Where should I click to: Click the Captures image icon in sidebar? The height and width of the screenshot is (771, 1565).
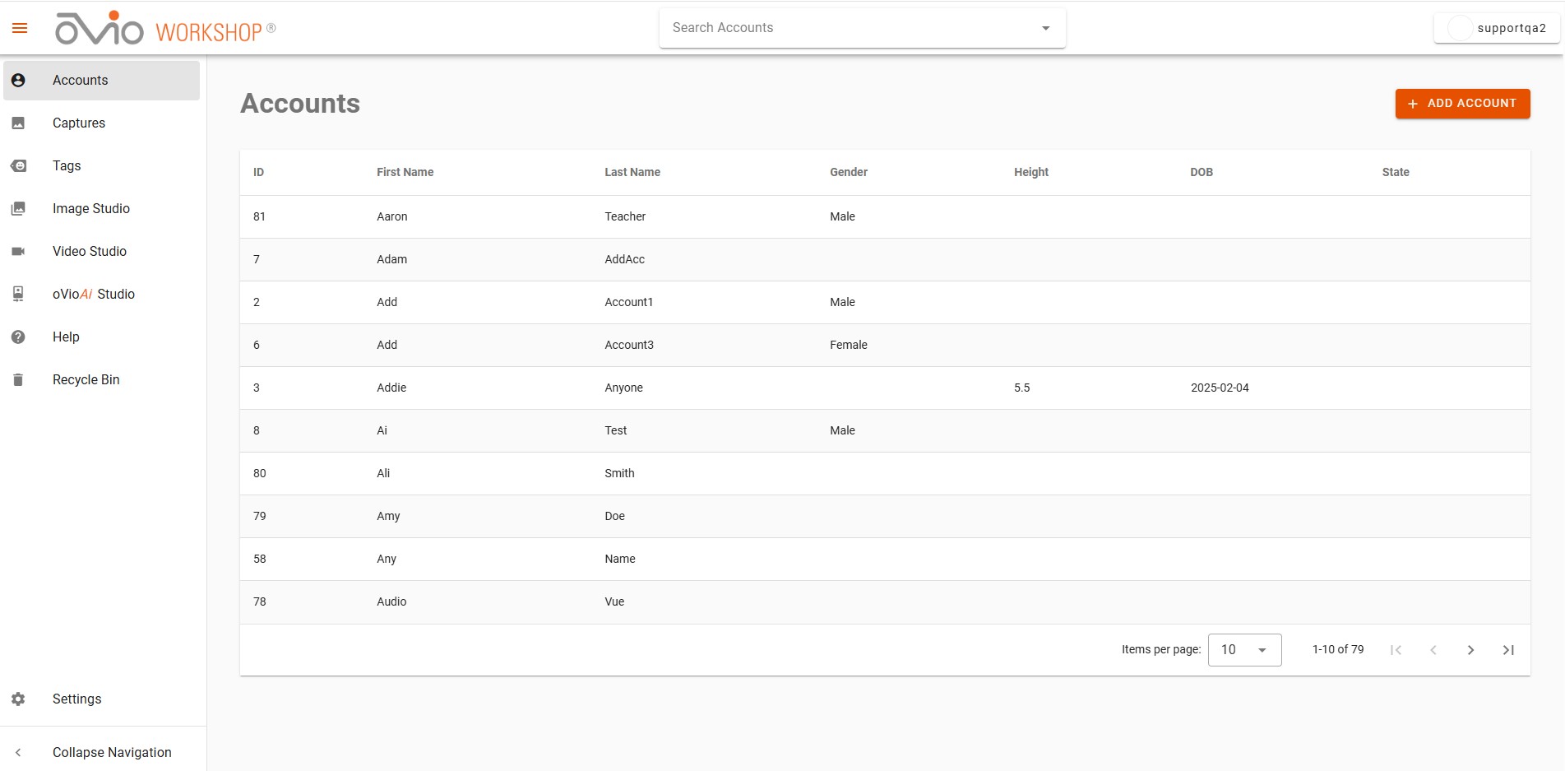[x=18, y=123]
